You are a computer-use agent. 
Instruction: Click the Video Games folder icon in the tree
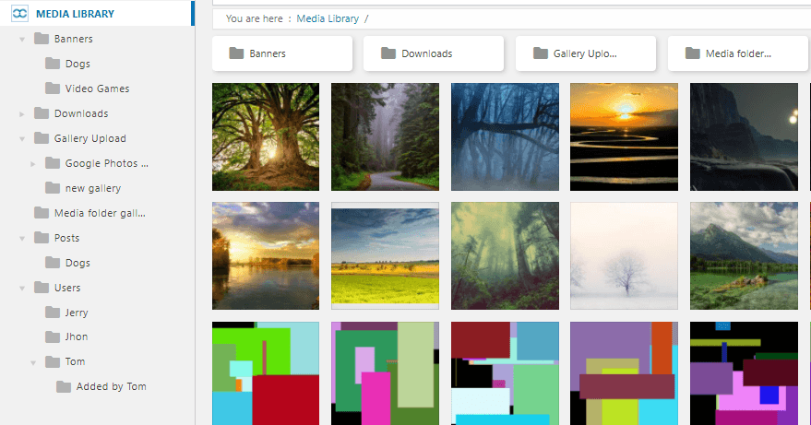[x=53, y=89]
